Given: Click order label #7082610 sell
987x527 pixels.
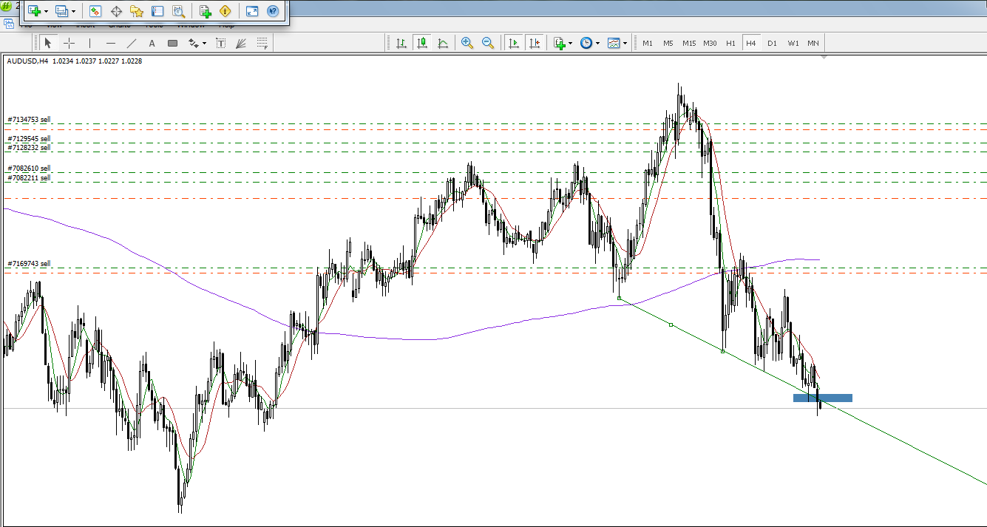Looking at the screenshot, I should click(29, 169).
